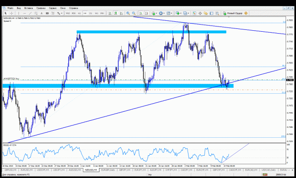Image resolution: width=296 pixels, height=178 pixels.
Task: Click the connection status bars indicator
Action: point(265,174)
